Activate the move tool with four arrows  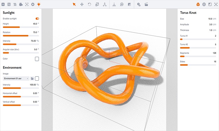(x=82, y=4)
